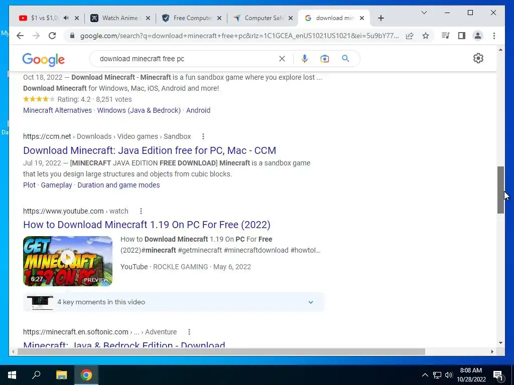The width and height of the screenshot is (514, 385).
Task: Open a new tab with the plus button
Action: click(380, 18)
